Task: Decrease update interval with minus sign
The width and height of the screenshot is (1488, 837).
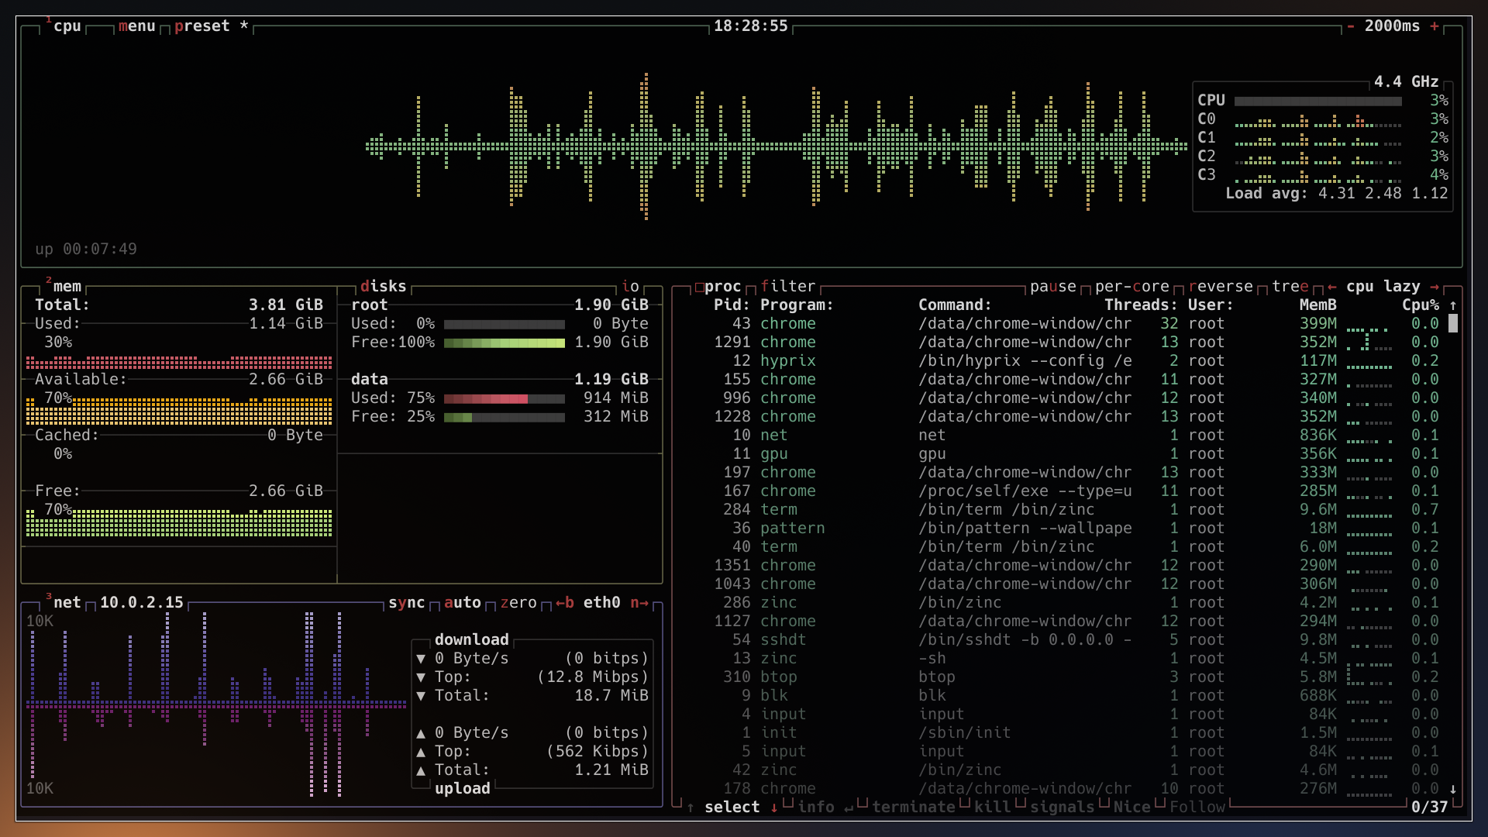Action: (x=1350, y=26)
